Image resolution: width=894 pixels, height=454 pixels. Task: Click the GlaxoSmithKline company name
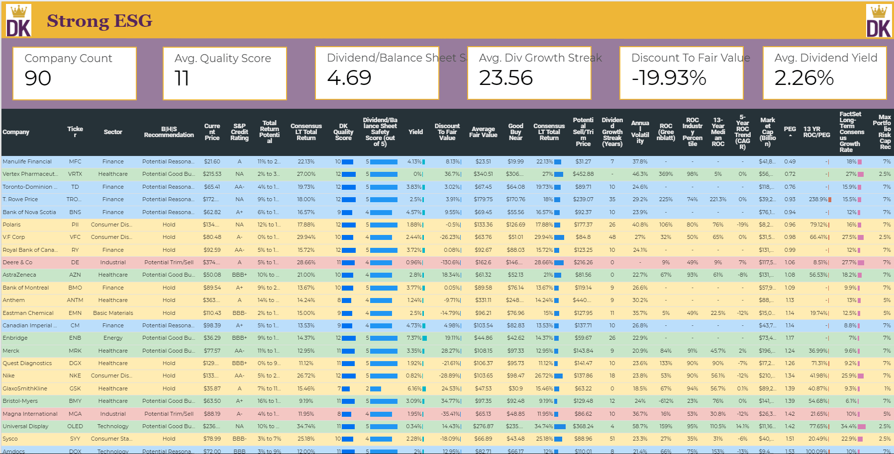click(x=25, y=389)
